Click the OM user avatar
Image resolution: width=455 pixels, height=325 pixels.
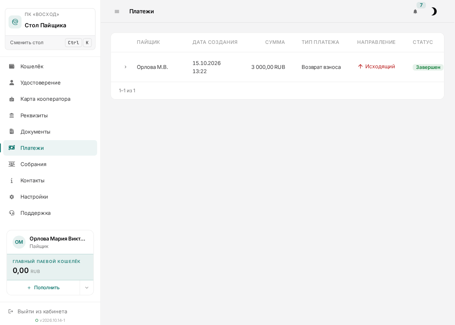pos(19,242)
